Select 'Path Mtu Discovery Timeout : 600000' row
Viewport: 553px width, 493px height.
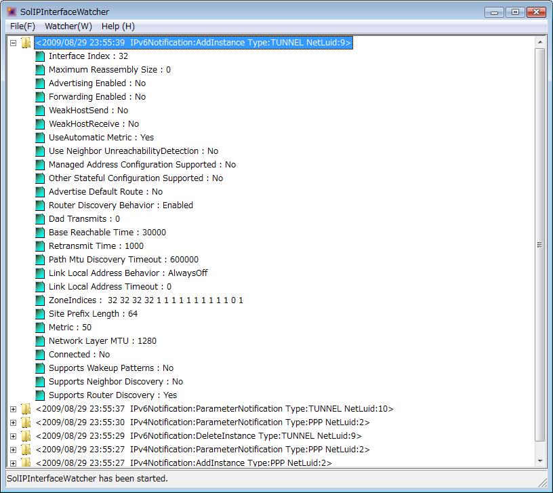coord(123,259)
